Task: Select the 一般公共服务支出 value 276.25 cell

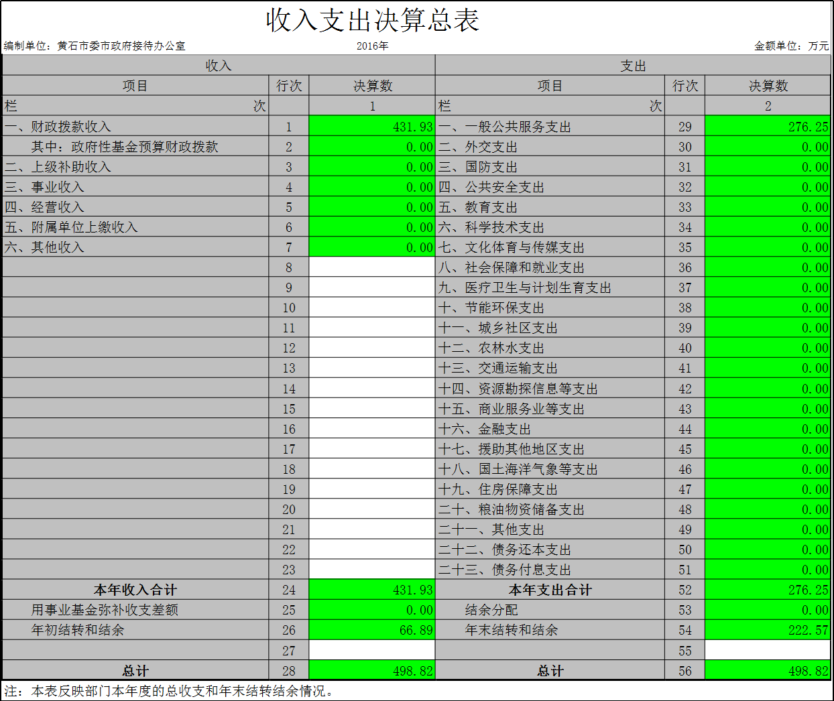Action: pyautogui.click(x=768, y=126)
